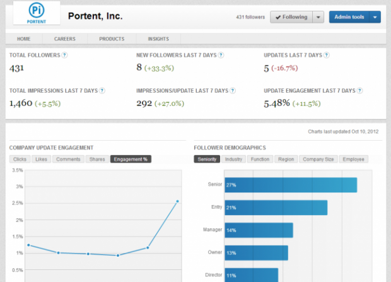This screenshot has height=282, width=391.
Task: Click the Owner 13% bar
Action: coord(256,253)
